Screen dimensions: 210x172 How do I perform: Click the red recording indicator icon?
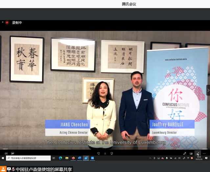click(x=7, y=22)
